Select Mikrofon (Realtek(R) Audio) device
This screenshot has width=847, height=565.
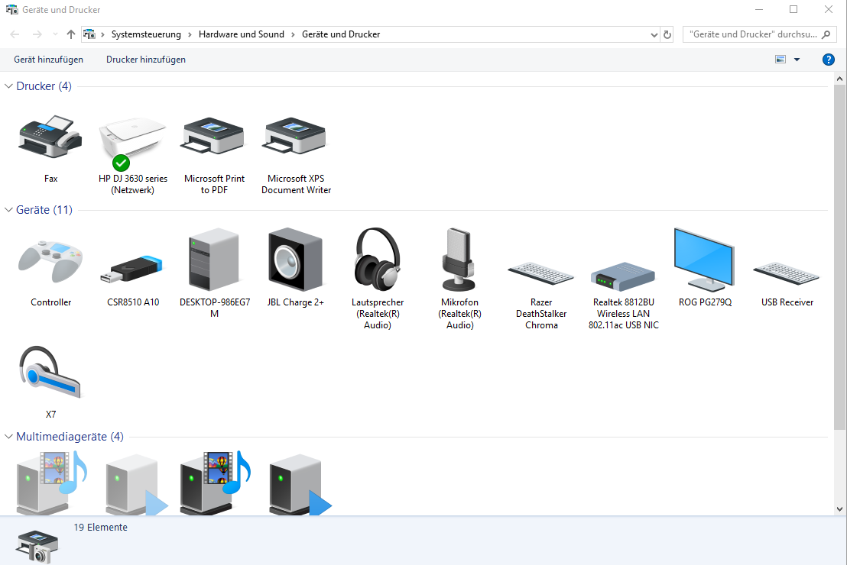[x=459, y=260]
